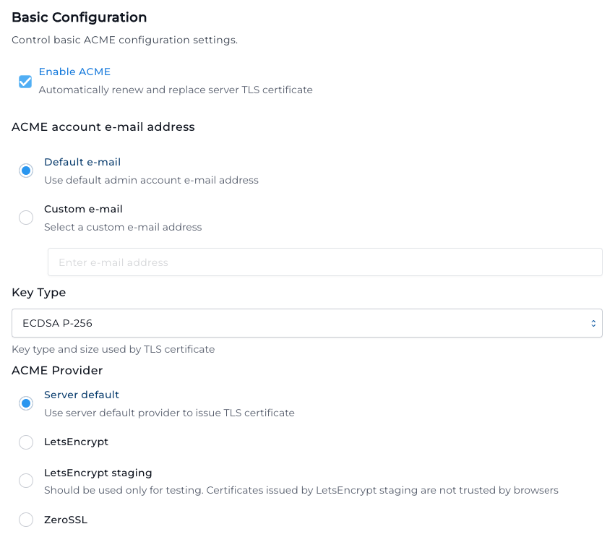The width and height of the screenshot is (615, 537).
Task: Choose LetsEncrypt as the ACME provider
Action: pos(26,442)
